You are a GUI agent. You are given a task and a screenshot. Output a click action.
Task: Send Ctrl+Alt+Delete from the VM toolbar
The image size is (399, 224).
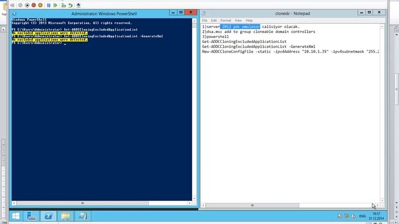pos(12,5)
